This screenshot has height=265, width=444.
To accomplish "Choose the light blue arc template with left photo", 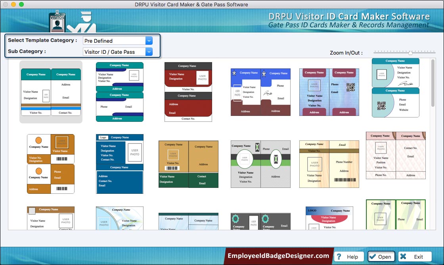I will pos(120,218).
